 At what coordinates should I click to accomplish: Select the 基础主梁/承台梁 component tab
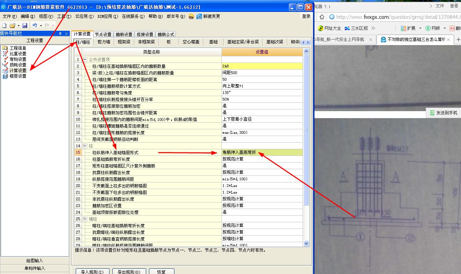tap(243, 42)
